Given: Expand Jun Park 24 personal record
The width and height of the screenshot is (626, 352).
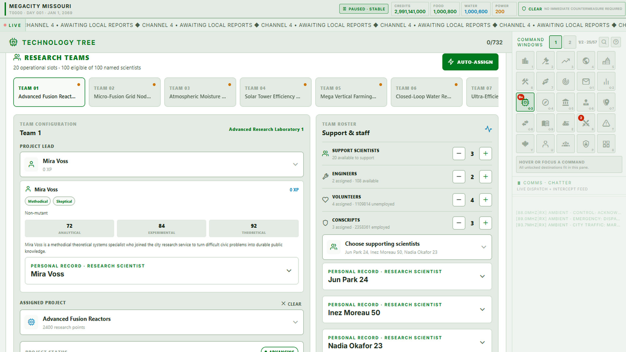Looking at the screenshot, I should tap(407, 276).
